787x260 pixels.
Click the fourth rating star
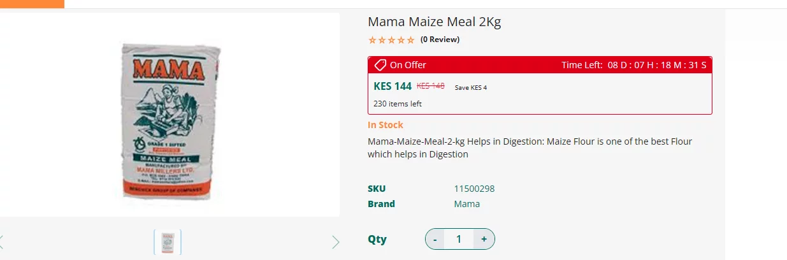click(x=401, y=40)
